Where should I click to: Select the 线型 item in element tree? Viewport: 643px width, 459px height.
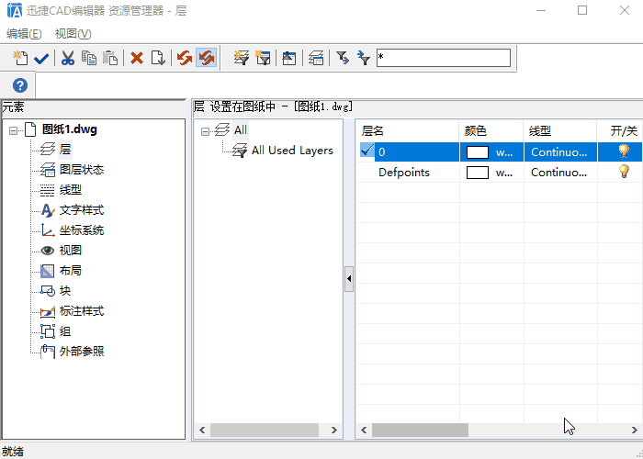[x=70, y=190]
